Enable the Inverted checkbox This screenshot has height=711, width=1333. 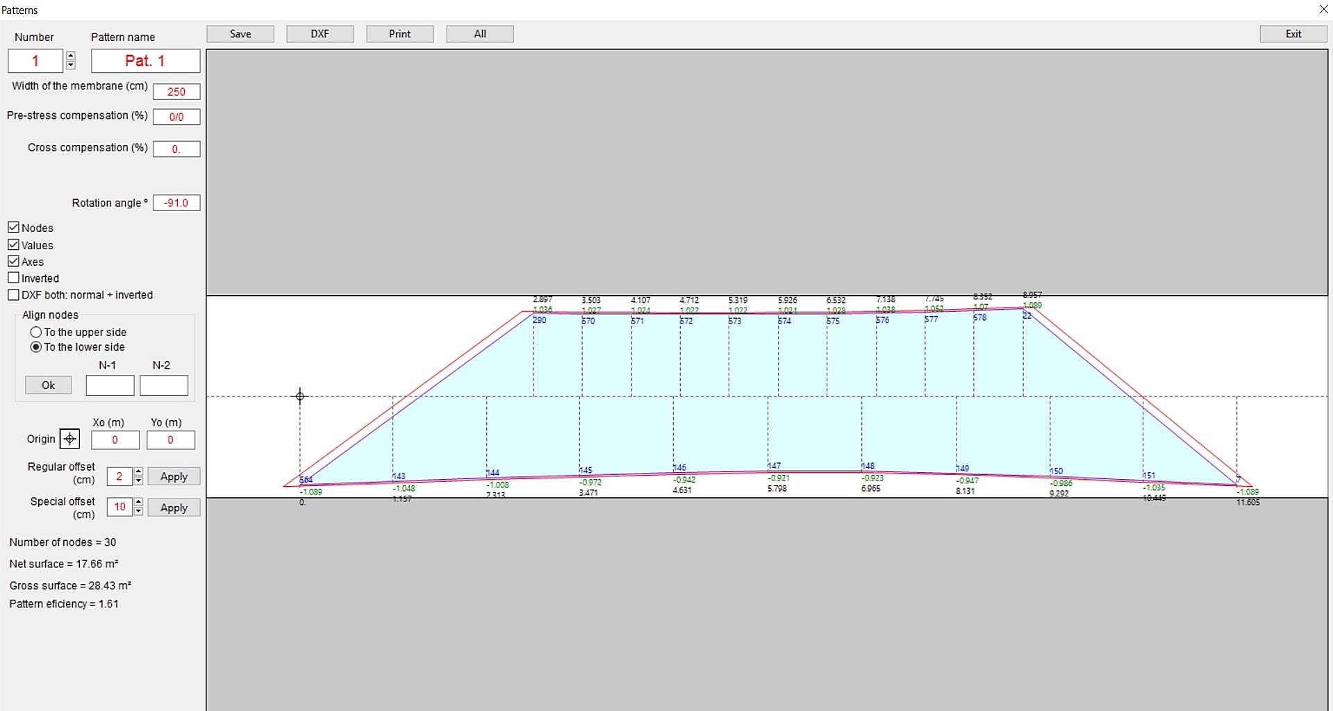click(x=14, y=277)
